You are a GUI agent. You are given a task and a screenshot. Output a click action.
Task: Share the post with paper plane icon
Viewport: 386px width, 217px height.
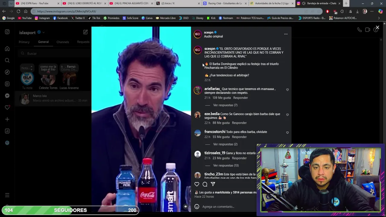[x=213, y=184]
